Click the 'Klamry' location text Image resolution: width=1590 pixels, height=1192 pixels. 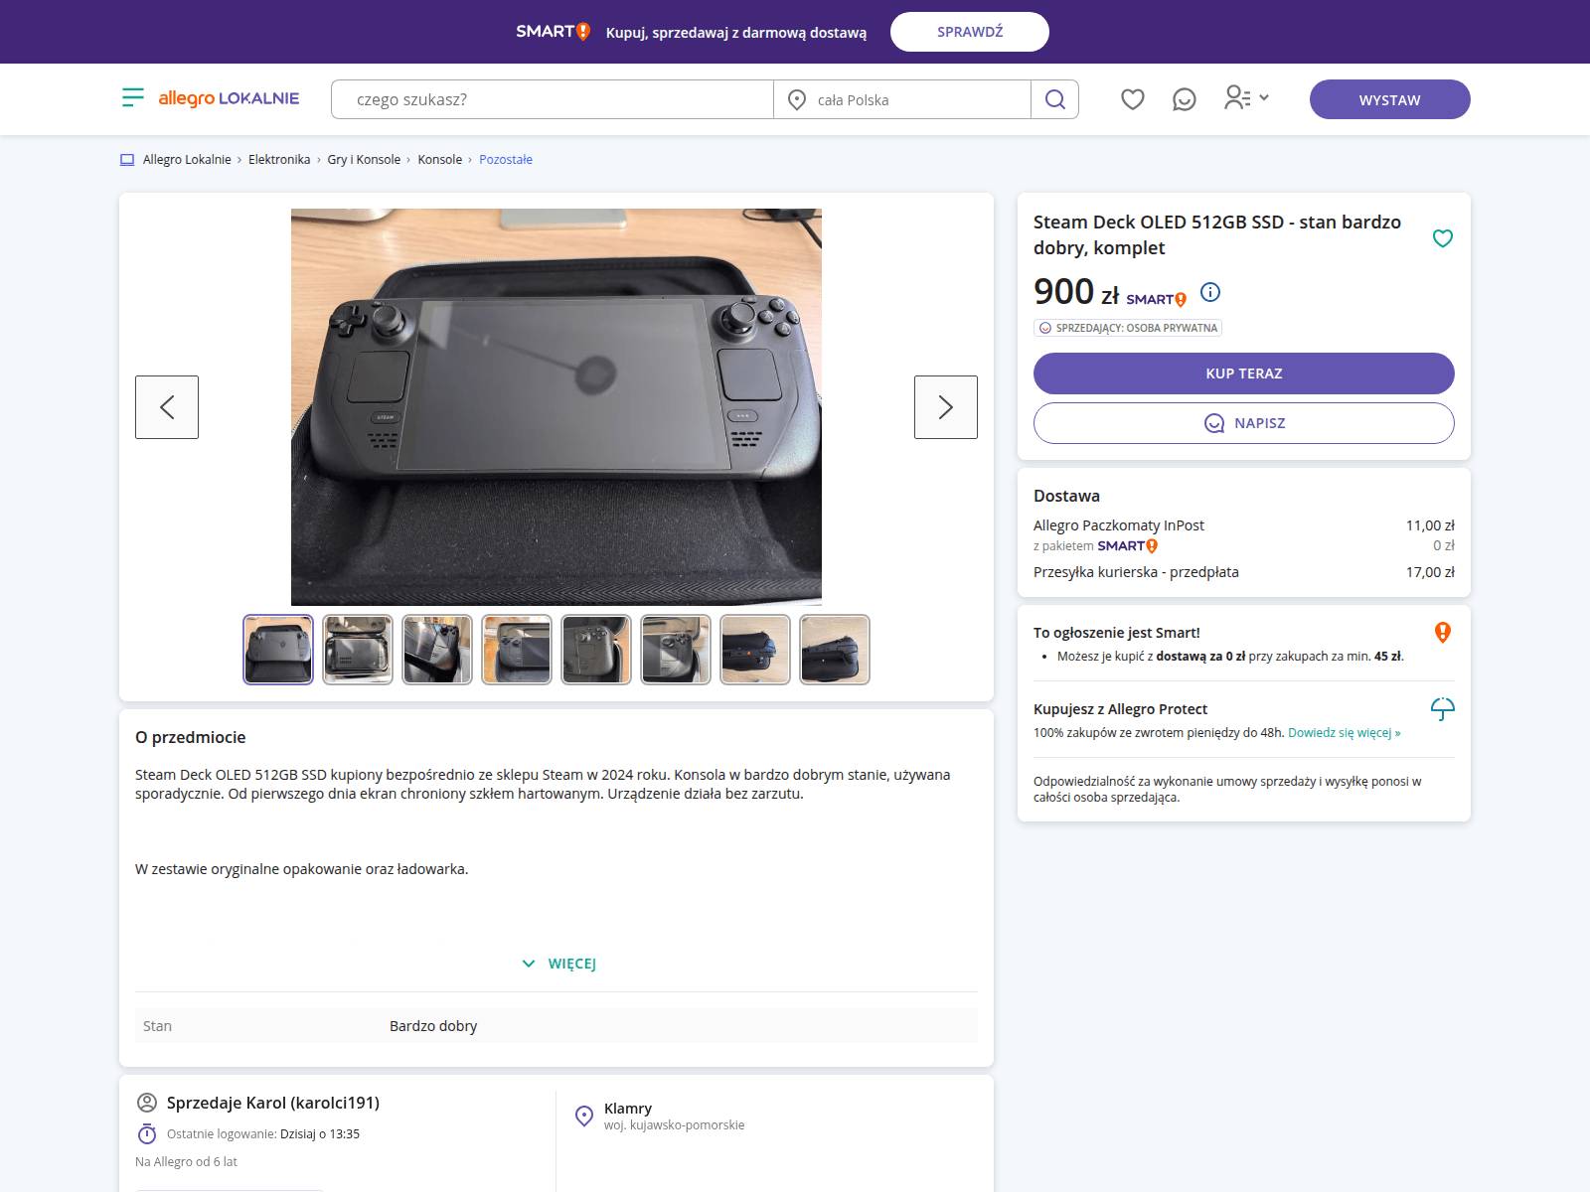[x=628, y=1109]
